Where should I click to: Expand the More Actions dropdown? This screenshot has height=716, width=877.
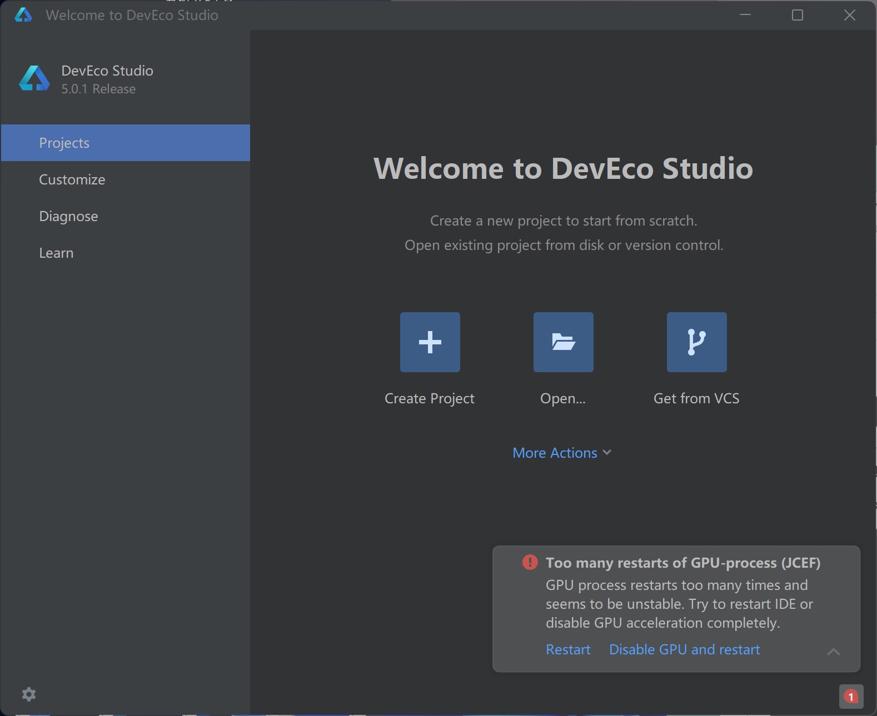tap(562, 453)
